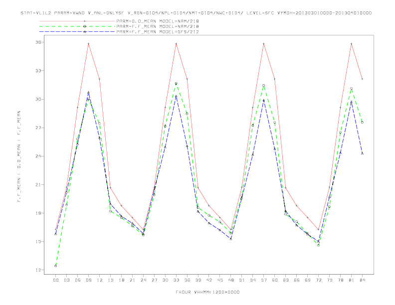395x305 pixels.
Task: Click the vertical y-axis title F.F_MEAN | O.O_MEAN
Action: click(19, 156)
